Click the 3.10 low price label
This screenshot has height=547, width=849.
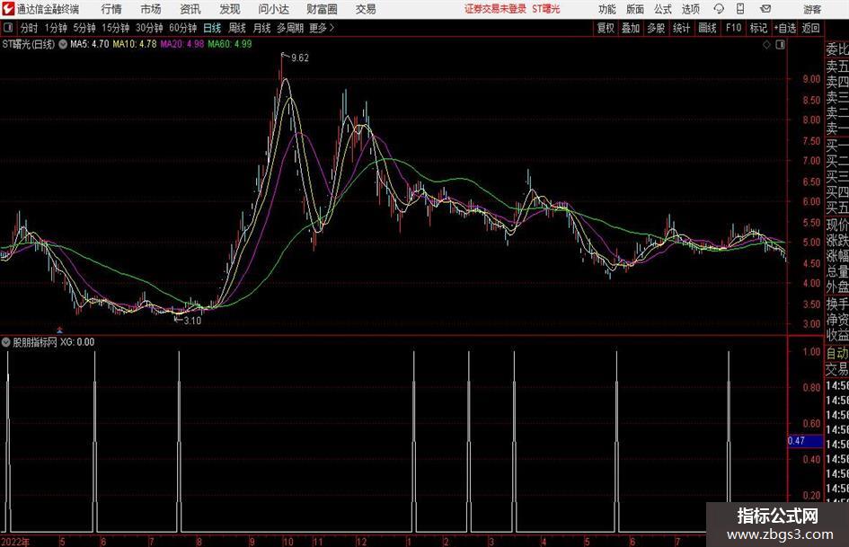coord(192,321)
